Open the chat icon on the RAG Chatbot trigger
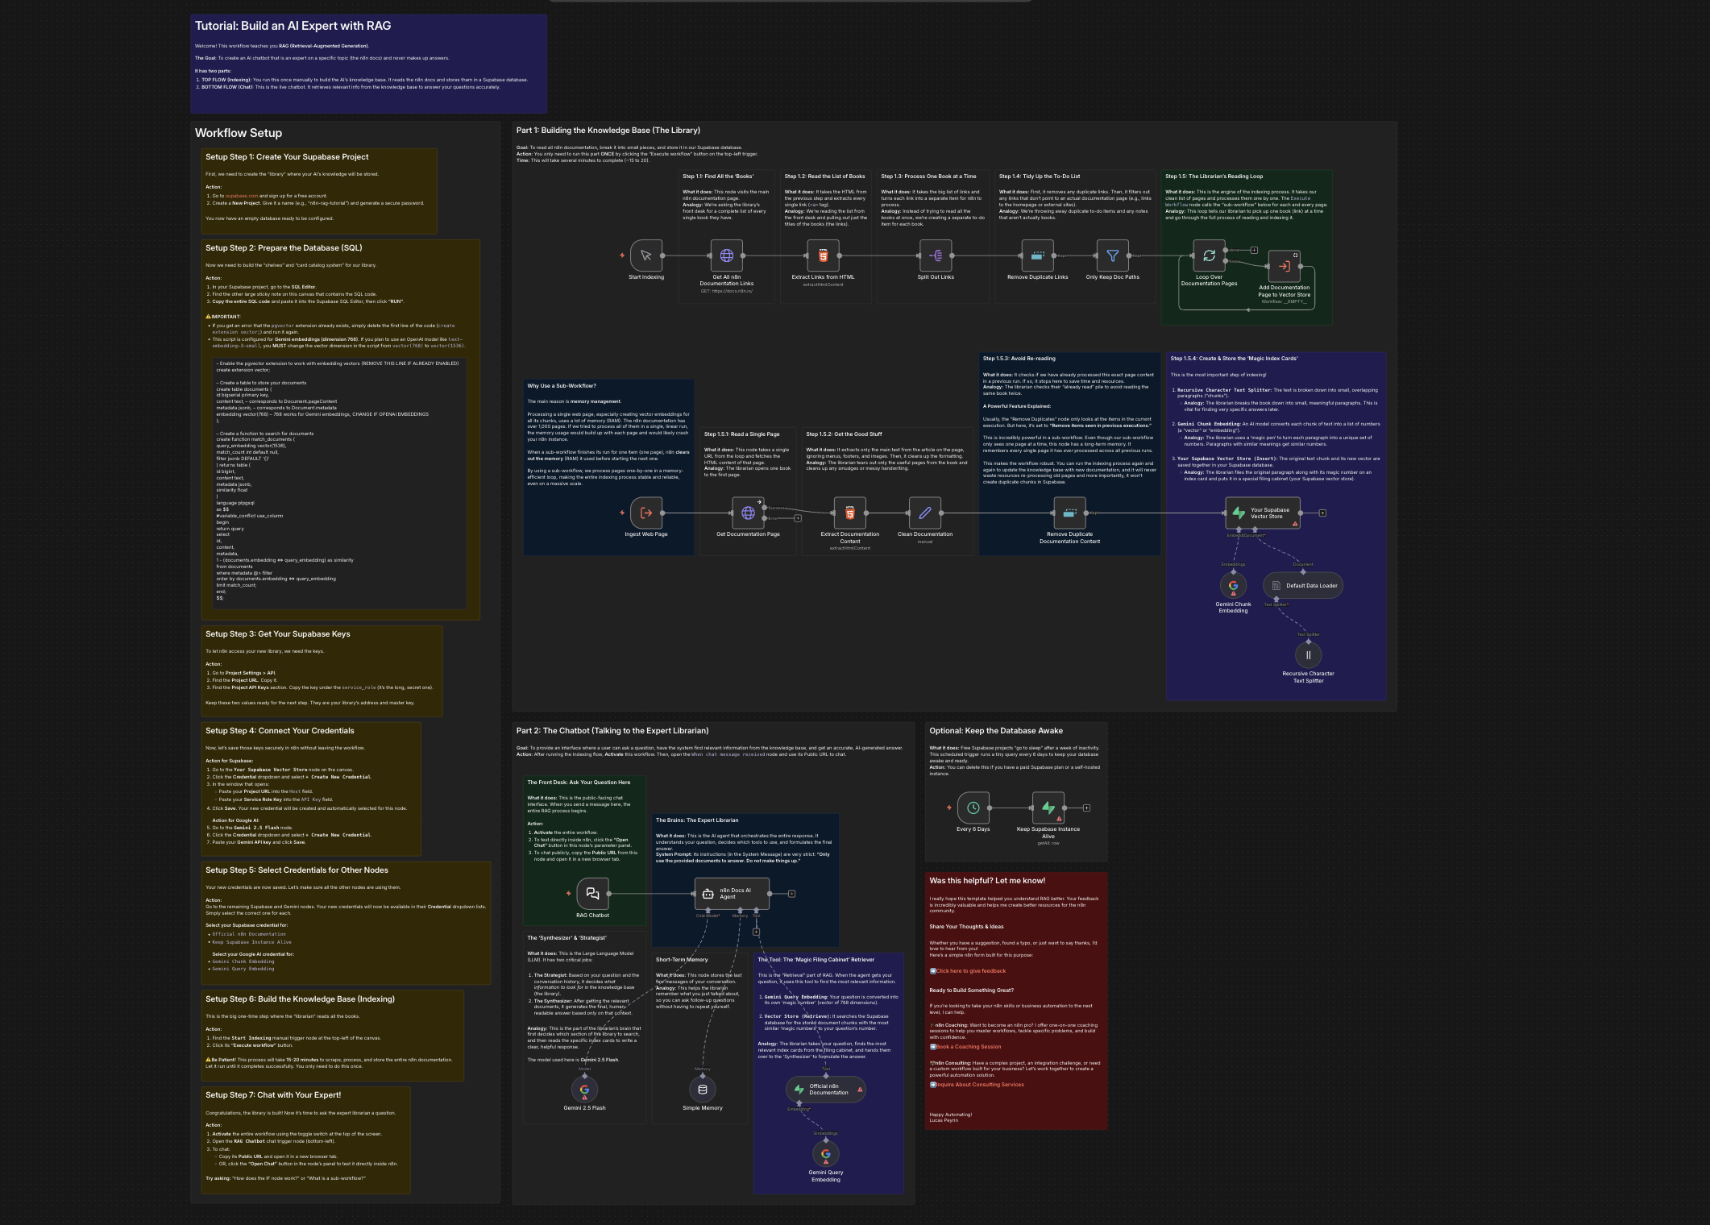The image size is (1710, 1225). (x=593, y=894)
